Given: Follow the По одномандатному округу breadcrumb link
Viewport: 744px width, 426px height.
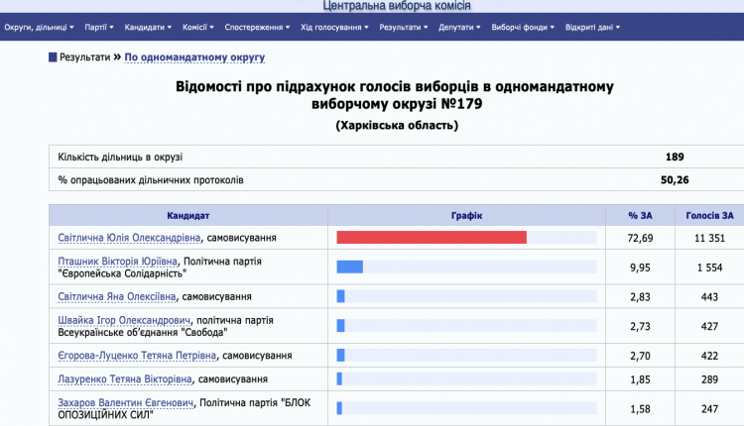Looking at the screenshot, I should click(x=194, y=57).
